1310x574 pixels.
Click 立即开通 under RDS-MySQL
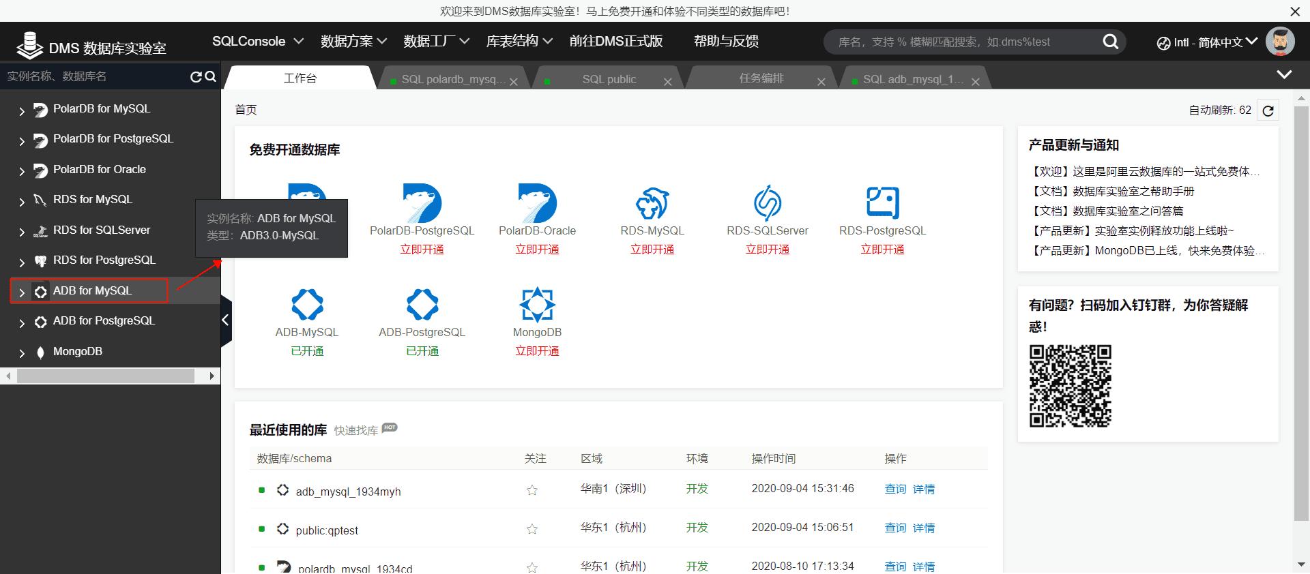(x=652, y=250)
